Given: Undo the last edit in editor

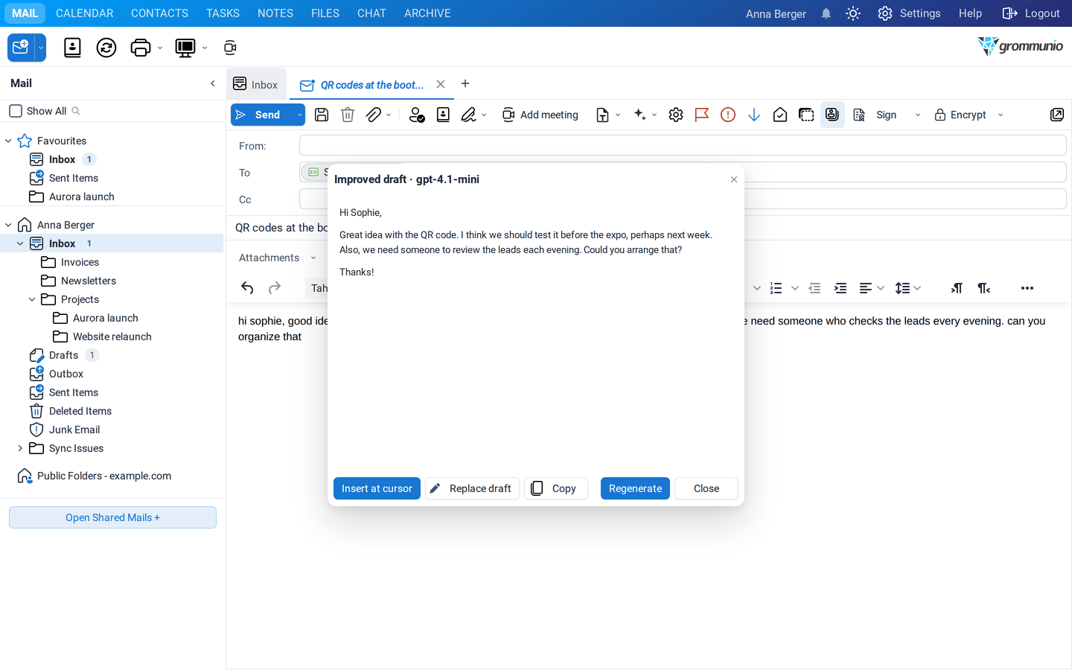Looking at the screenshot, I should click(x=247, y=288).
